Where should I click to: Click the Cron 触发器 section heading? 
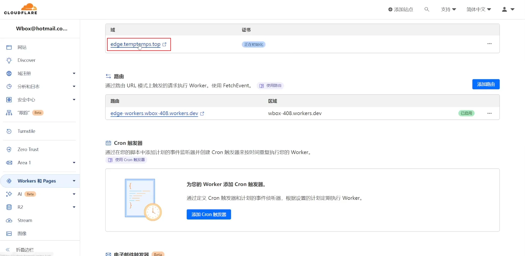tap(128, 143)
